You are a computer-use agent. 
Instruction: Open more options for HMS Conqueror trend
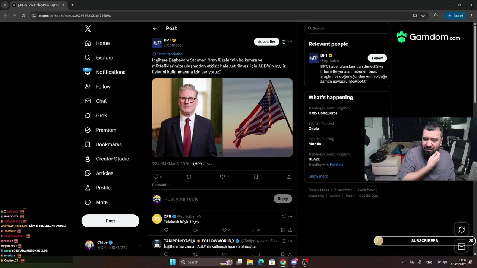385,109
